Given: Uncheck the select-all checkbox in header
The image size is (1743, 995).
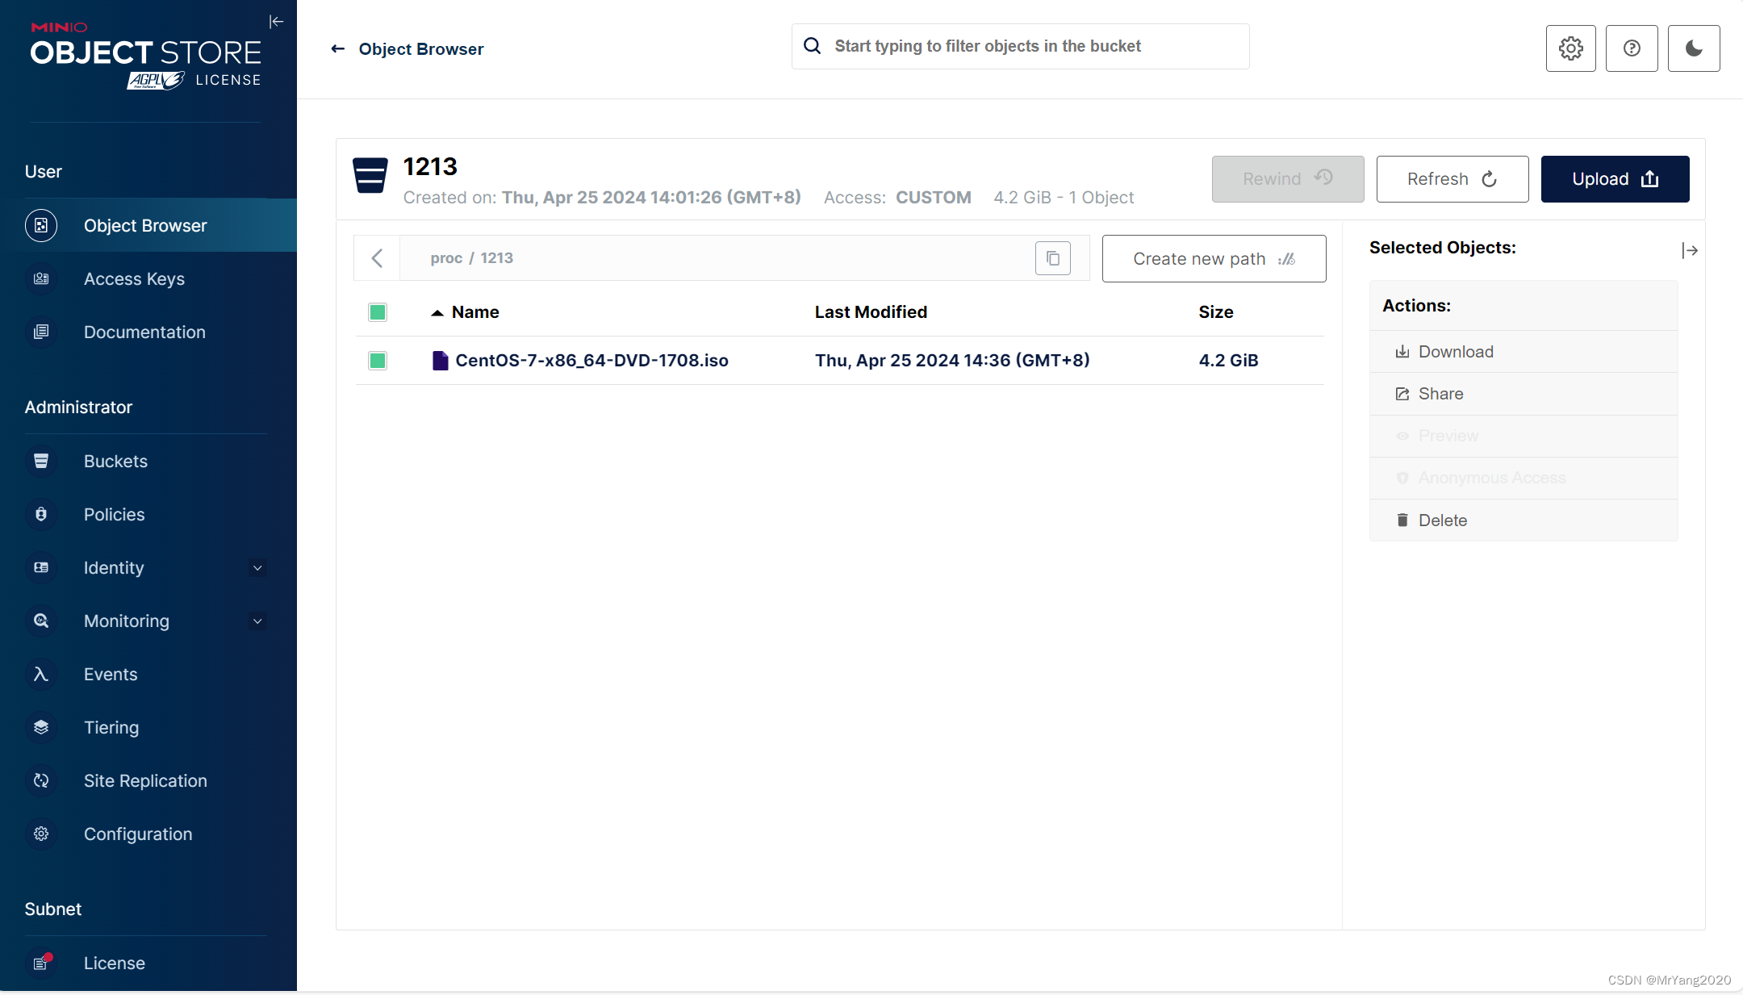Looking at the screenshot, I should (x=378, y=312).
